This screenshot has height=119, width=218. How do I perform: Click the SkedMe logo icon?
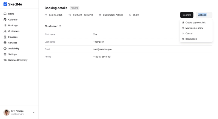5,4
